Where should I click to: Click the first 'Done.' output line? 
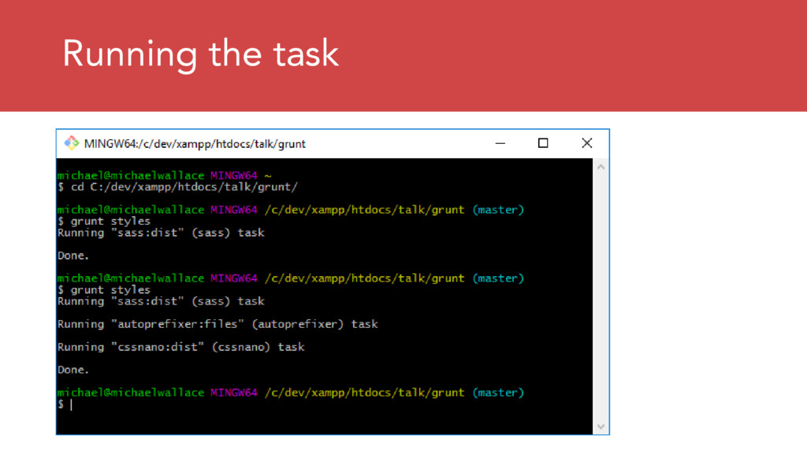(73, 256)
